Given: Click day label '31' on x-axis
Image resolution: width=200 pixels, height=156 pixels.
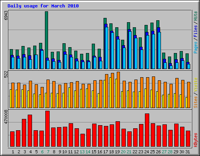Looking at the screenshot, I should (x=187, y=152).
